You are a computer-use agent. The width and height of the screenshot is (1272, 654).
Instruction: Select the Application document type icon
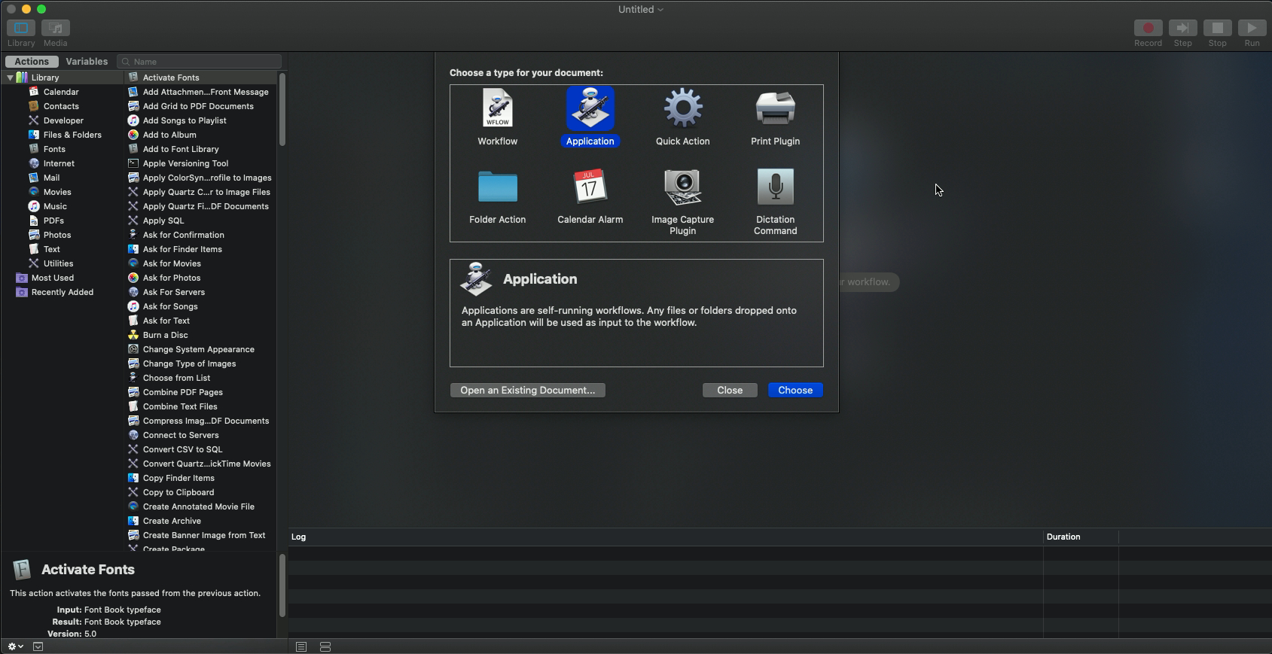(x=590, y=108)
